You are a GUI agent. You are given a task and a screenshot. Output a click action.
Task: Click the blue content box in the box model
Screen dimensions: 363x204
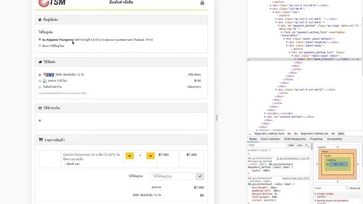pos(338,164)
